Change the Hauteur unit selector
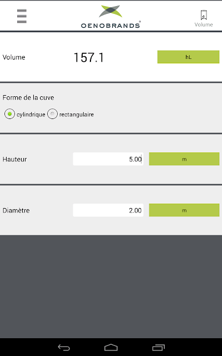This screenshot has width=222, height=356. (184, 159)
